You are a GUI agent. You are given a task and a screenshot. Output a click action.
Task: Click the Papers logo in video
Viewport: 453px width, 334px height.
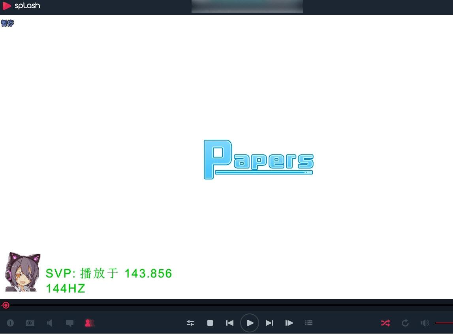[259, 159]
